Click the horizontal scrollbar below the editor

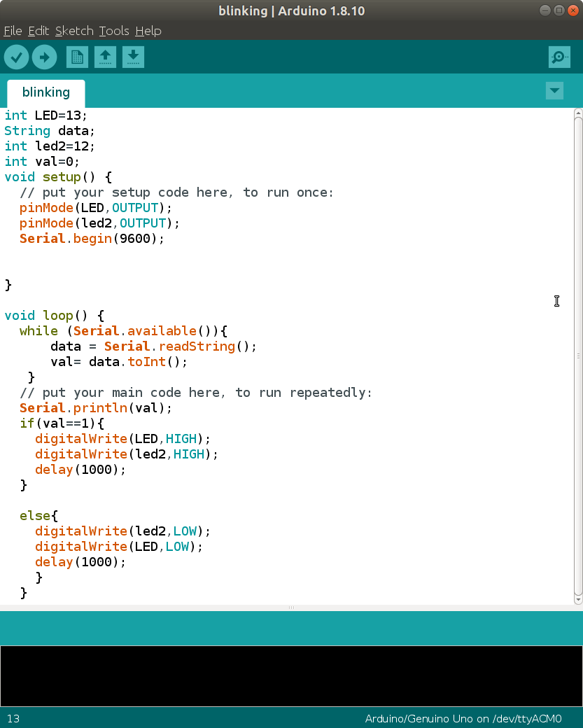pos(290,608)
